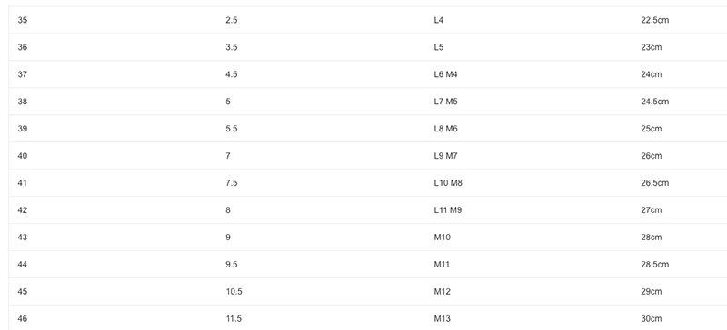Select the M12 entry
This screenshot has width=727, height=330.
click(442, 292)
